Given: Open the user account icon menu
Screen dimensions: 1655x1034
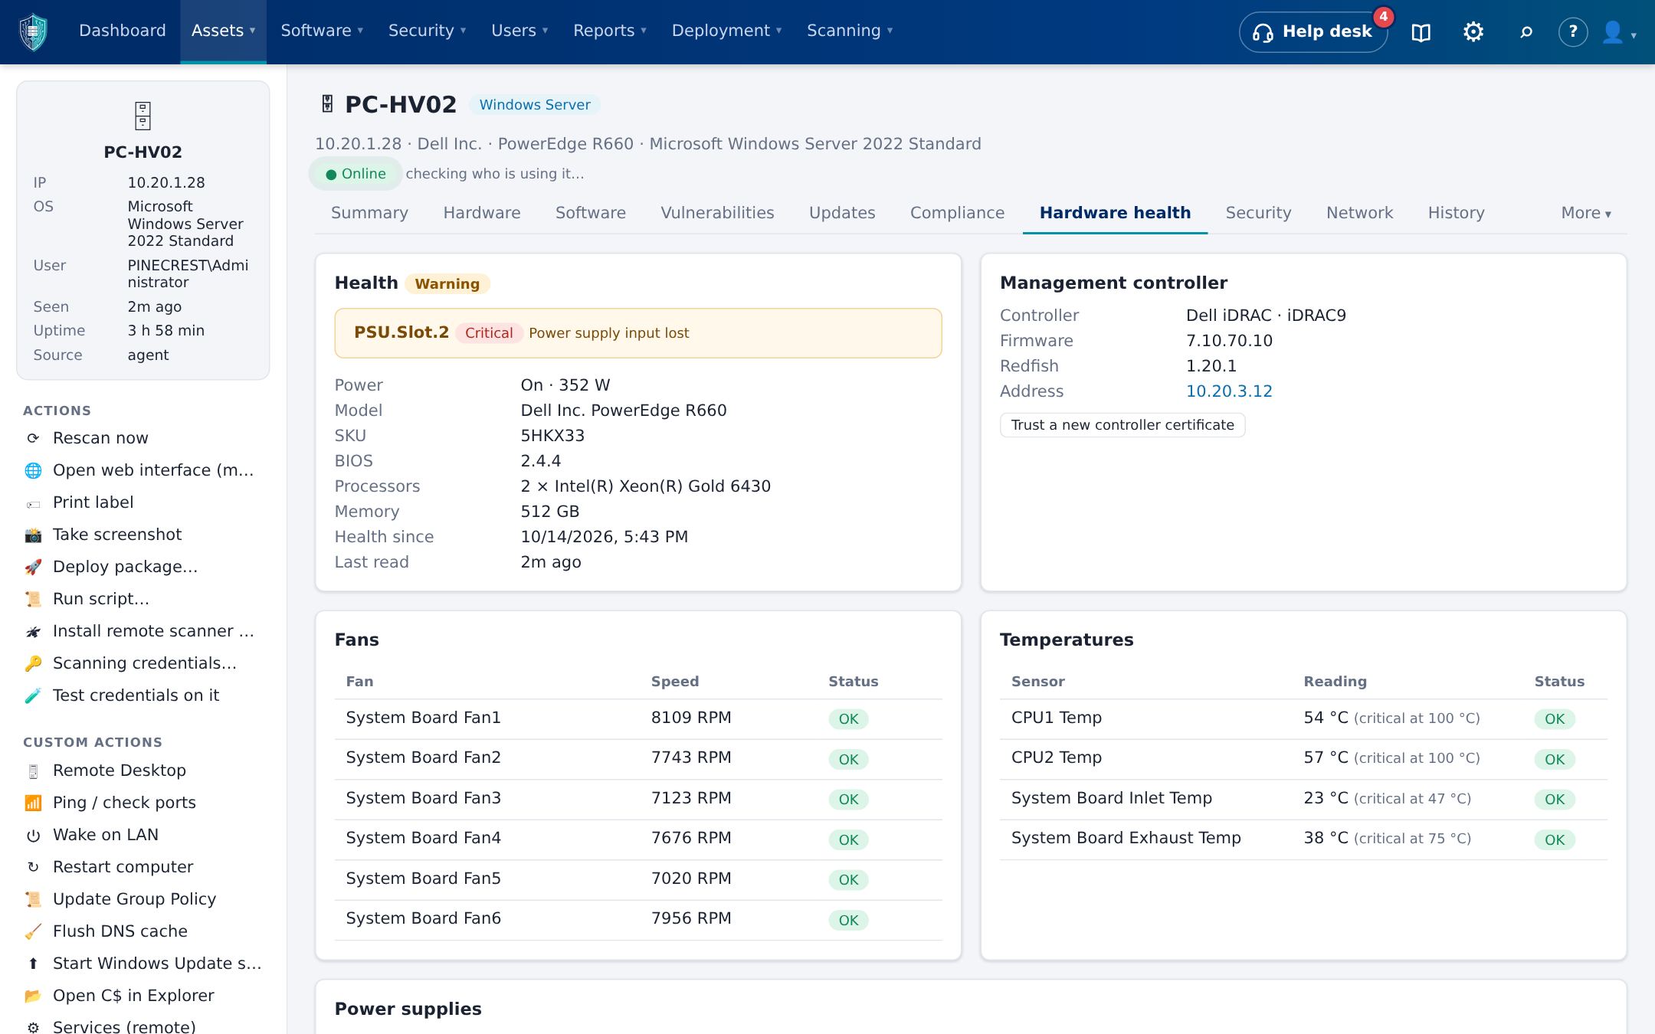Looking at the screenshot, I should [1618, 32].
